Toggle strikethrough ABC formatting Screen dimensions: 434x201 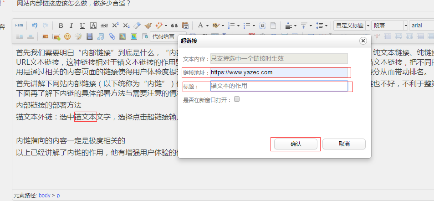click(x=104, y=26)
